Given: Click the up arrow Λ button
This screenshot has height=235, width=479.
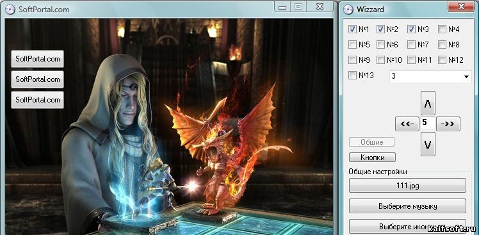Looking at the screenshot, I should coord(428,103).
